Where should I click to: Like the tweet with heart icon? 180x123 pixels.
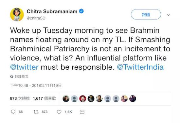[59, 112]
